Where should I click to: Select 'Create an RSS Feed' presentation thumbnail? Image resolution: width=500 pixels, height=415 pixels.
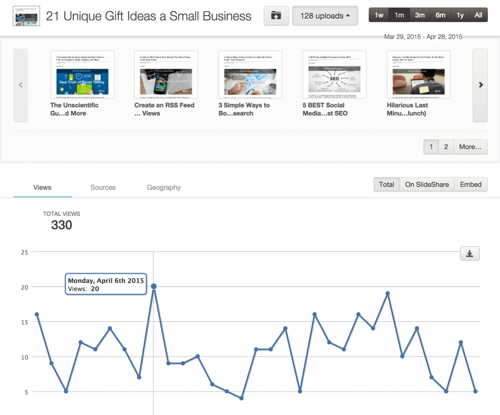tap(166, 75)
